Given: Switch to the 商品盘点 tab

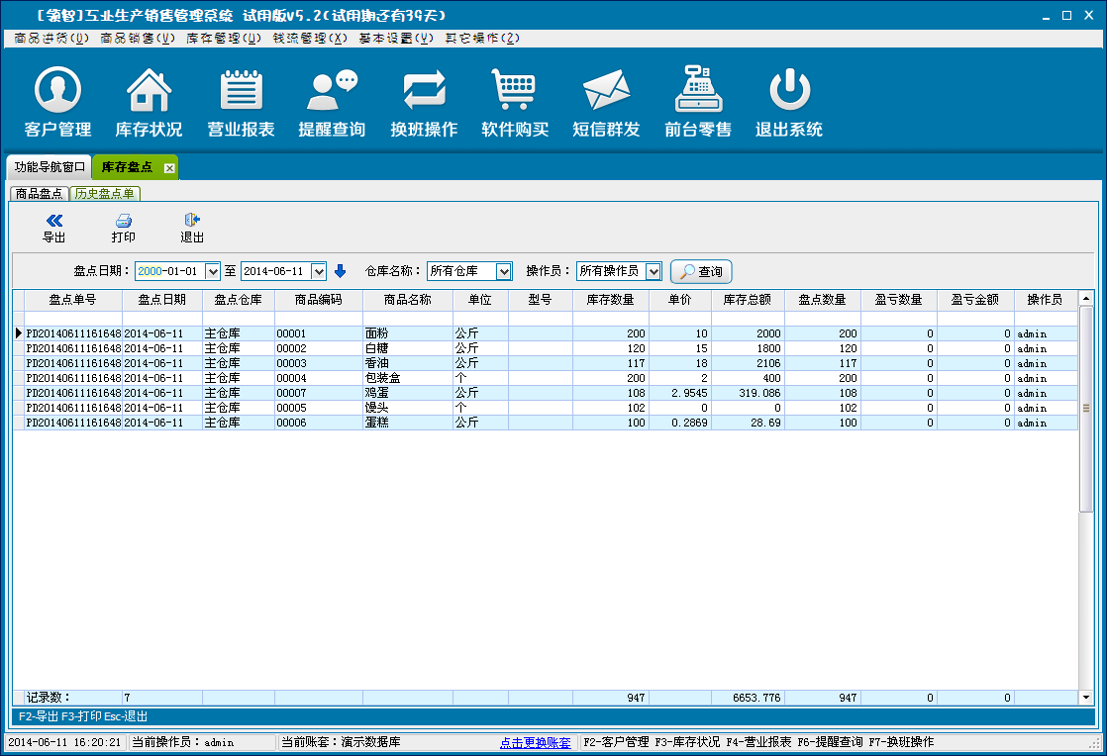Looking at the screenshot, I should 40,194.
